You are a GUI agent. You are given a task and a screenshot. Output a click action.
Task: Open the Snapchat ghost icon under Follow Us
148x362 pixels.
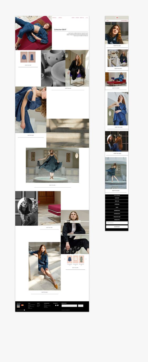[x=56, y=305]
